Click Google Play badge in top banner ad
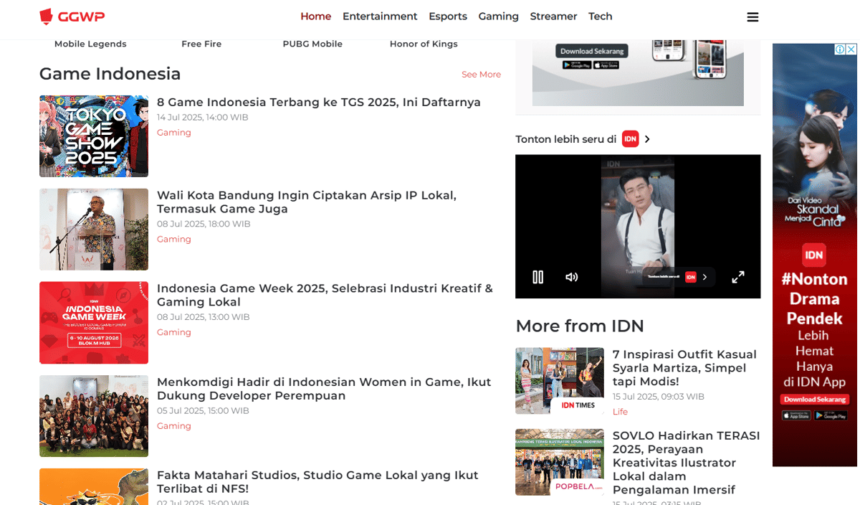The height and width of the screenshot is (505, 860). tap(577, 65)
